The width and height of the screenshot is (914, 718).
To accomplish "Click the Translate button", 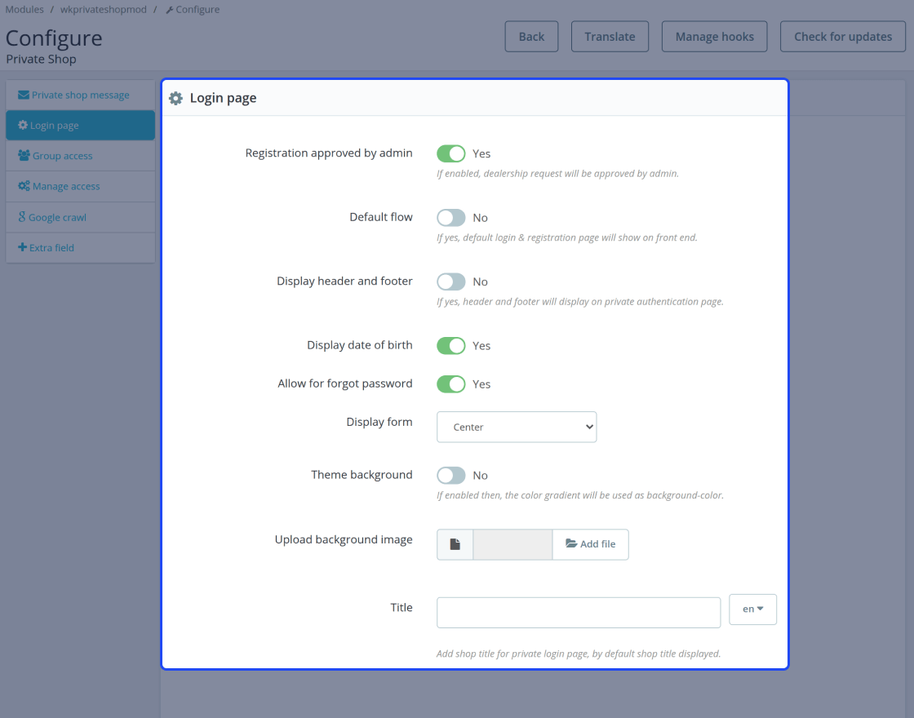I will coord(610,37).
